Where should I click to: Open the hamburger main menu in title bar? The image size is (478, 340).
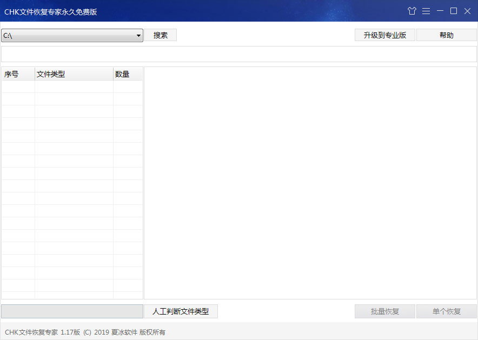[x=426, y=11]
